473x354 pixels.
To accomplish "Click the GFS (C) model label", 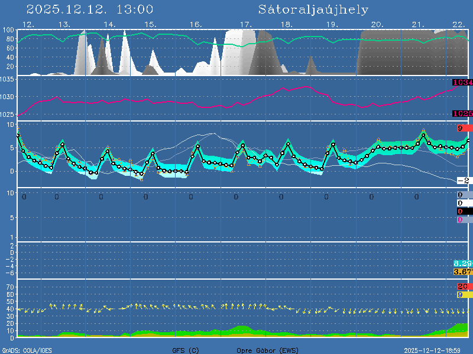I will click(186, 350).
